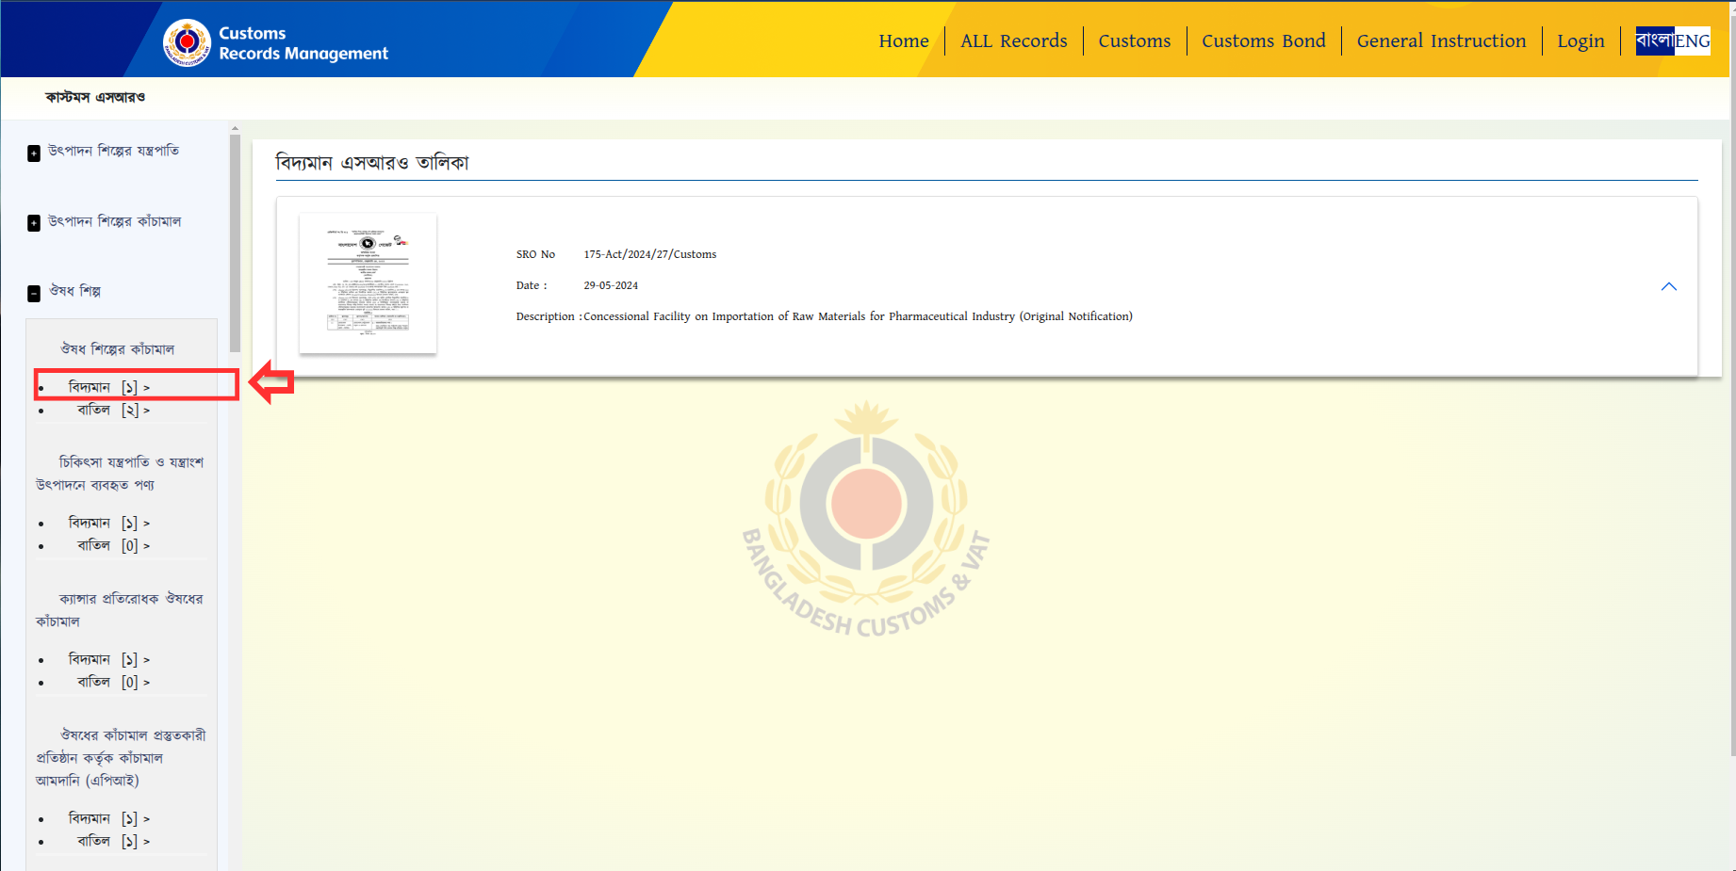Click the Login link
The image size is (1736, 871).
1580,40
